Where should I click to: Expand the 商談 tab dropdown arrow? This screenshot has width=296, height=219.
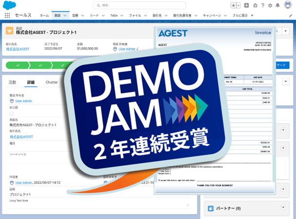click(x=66, y=16)
